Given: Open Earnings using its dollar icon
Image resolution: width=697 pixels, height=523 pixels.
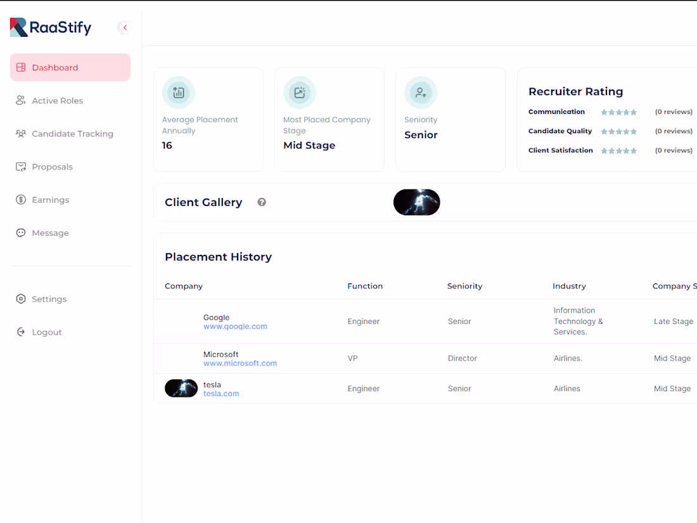Looking at the screenshot, I should pos(21,200).
